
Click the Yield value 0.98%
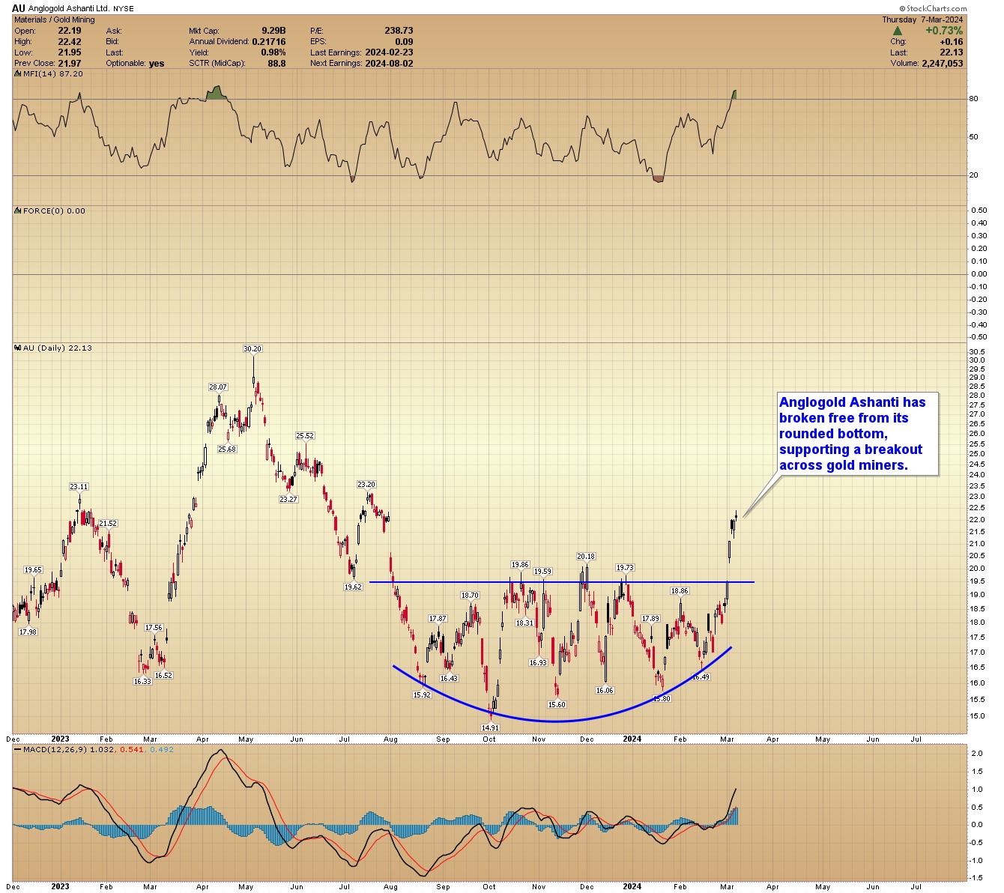pyautogui.click(x=273, y=52)
